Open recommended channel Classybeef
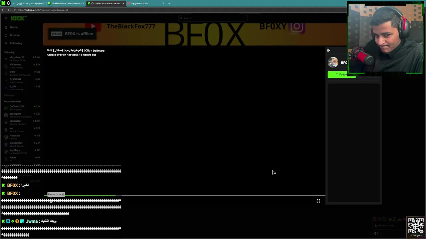Viewport: 426px width, 239px height. (22, 144)
